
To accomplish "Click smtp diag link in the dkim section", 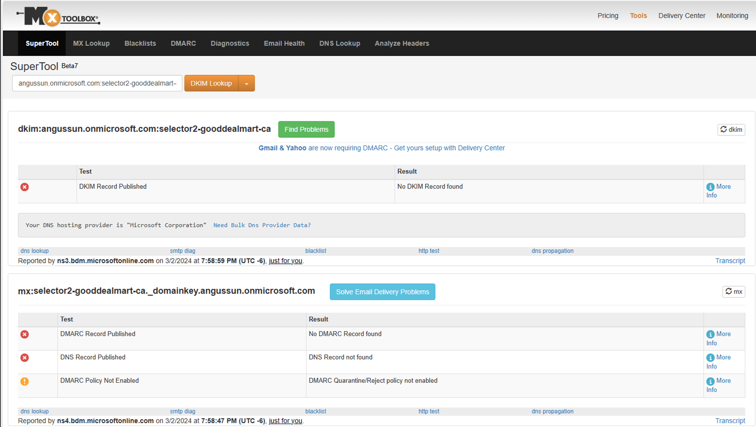I will pyautogui.click(x=182, y=251).
